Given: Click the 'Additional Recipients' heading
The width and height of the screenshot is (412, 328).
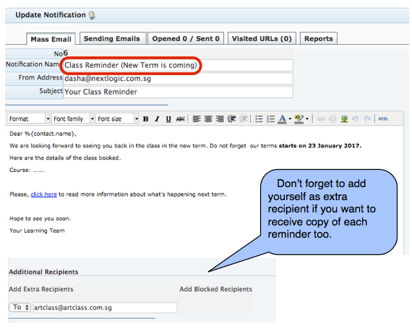Looking at the screenshot, I should click(43, 272).
